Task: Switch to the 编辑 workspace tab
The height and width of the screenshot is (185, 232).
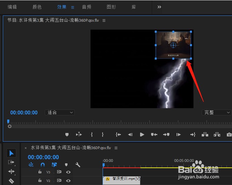Action: tap(12, 7)
